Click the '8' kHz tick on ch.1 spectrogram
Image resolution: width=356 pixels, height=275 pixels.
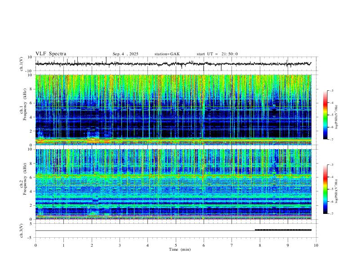click(x=31, y=89)
